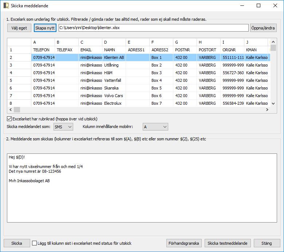Click the Förhandsgranska button
This screenshot has width=284, height=252.
click(x=184, y=243)
